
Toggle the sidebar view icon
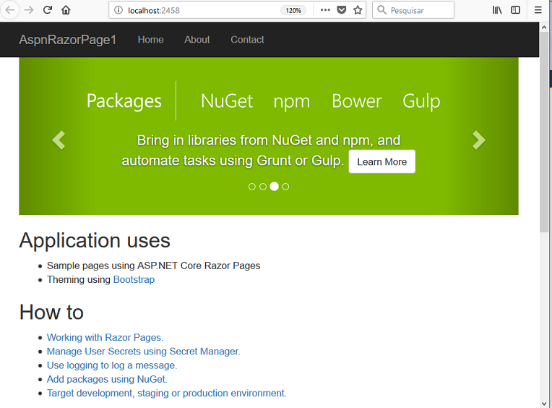pyautogui.click(x=515, y=10)
